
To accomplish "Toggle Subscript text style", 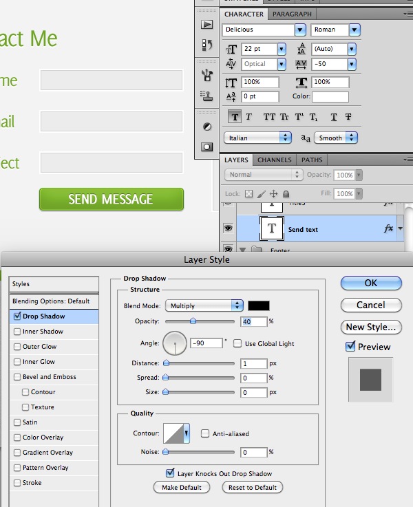I will point(313,117).
